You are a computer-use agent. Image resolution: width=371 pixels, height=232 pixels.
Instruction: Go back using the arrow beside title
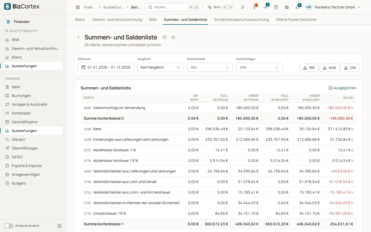(x=78, y=37)
